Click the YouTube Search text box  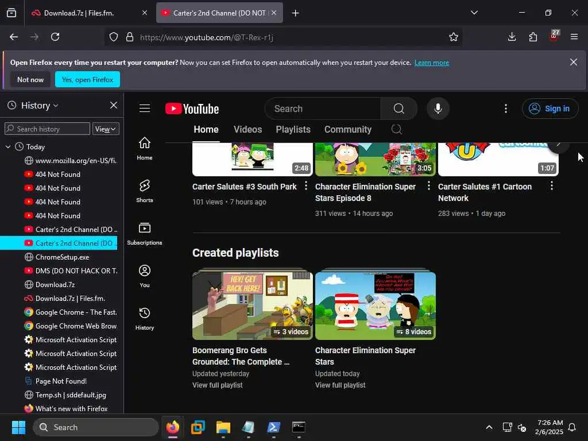tap(323, 109)
